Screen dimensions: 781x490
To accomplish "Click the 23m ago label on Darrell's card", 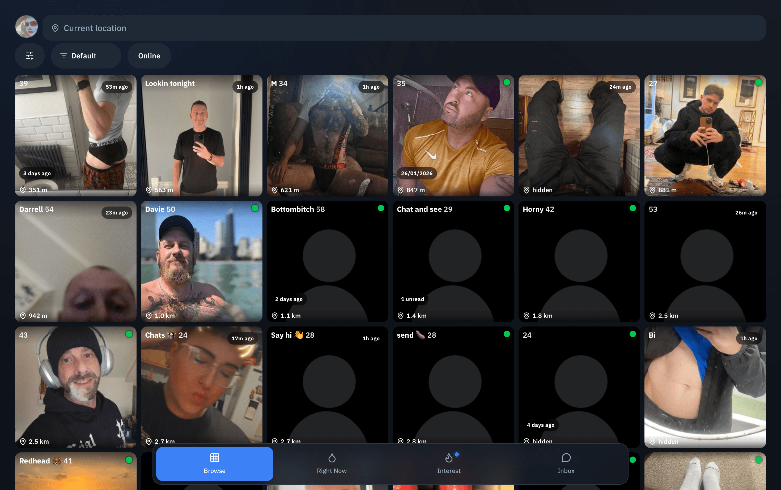I will click(x=117, y=213).
